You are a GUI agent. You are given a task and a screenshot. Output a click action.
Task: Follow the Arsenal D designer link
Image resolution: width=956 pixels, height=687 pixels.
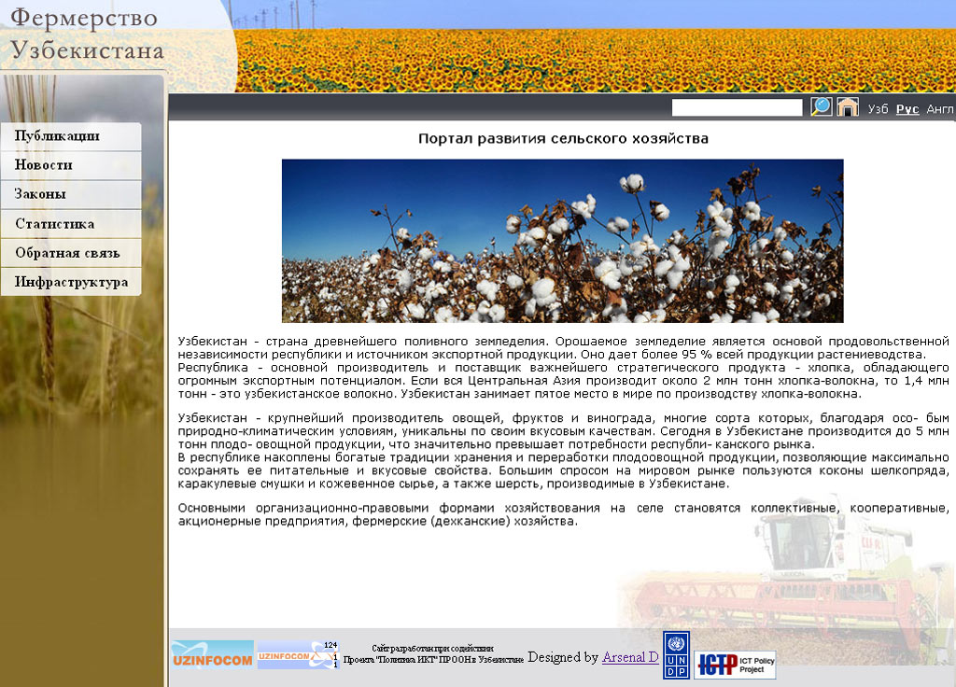(x=630, y=657)
